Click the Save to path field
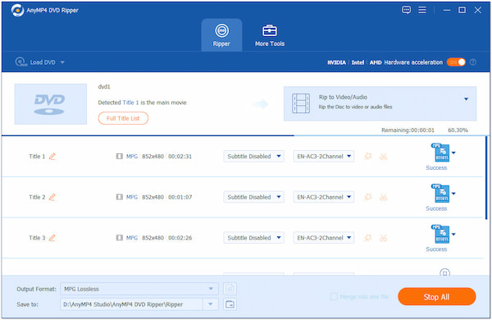This screenshot has width=492, height=320. (x=132, y=304)
